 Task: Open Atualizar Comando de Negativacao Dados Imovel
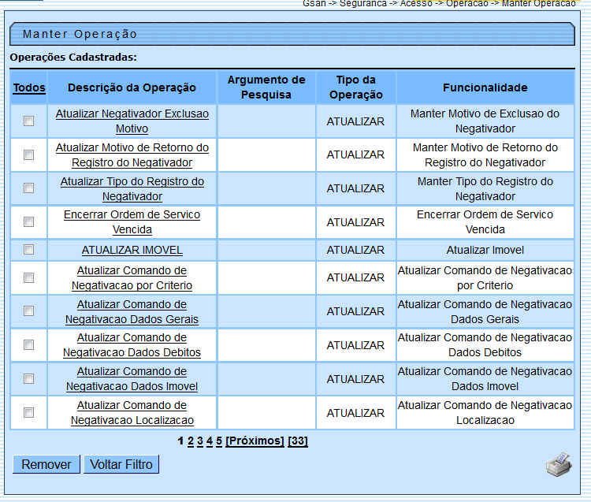pos(132,379)
